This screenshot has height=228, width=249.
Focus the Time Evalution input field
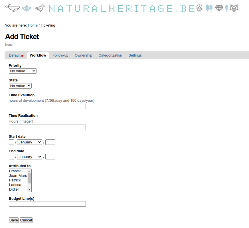point(47,107)
